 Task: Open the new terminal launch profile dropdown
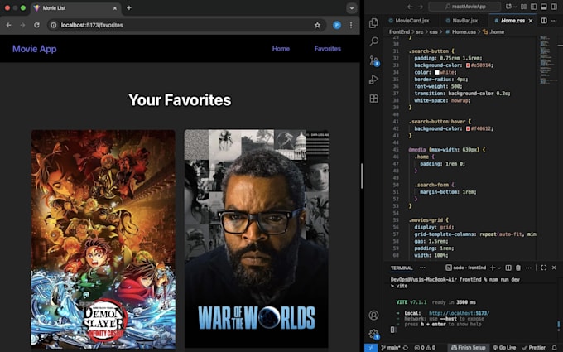tap(499, 268)
